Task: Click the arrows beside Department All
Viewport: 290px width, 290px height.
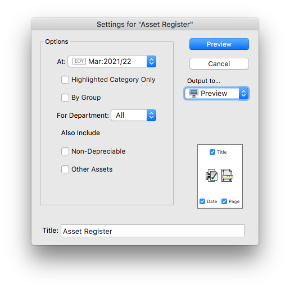Action: [152, 116]
